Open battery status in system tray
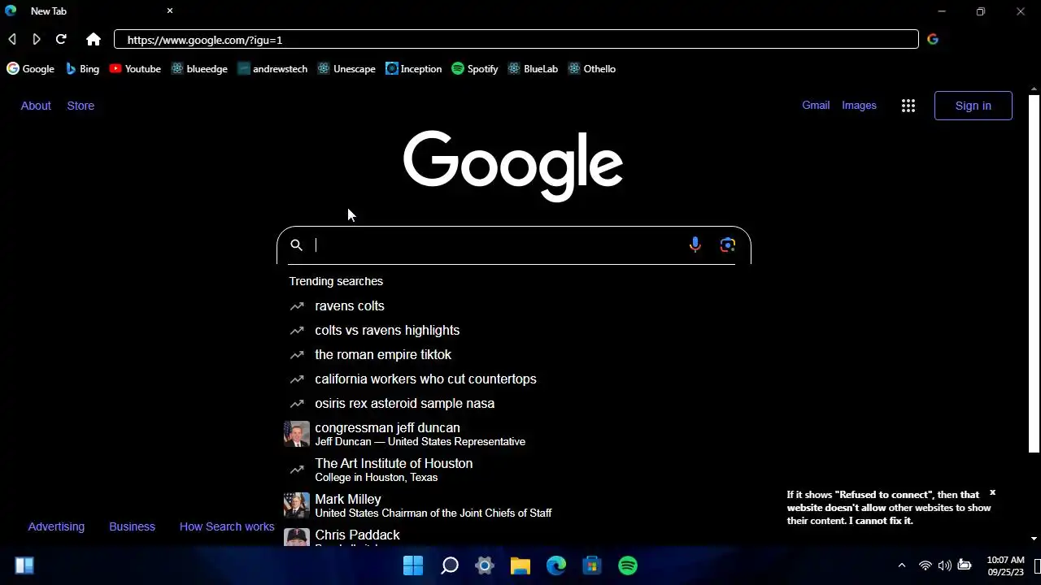1041x585 pixels. click(965, 565)
